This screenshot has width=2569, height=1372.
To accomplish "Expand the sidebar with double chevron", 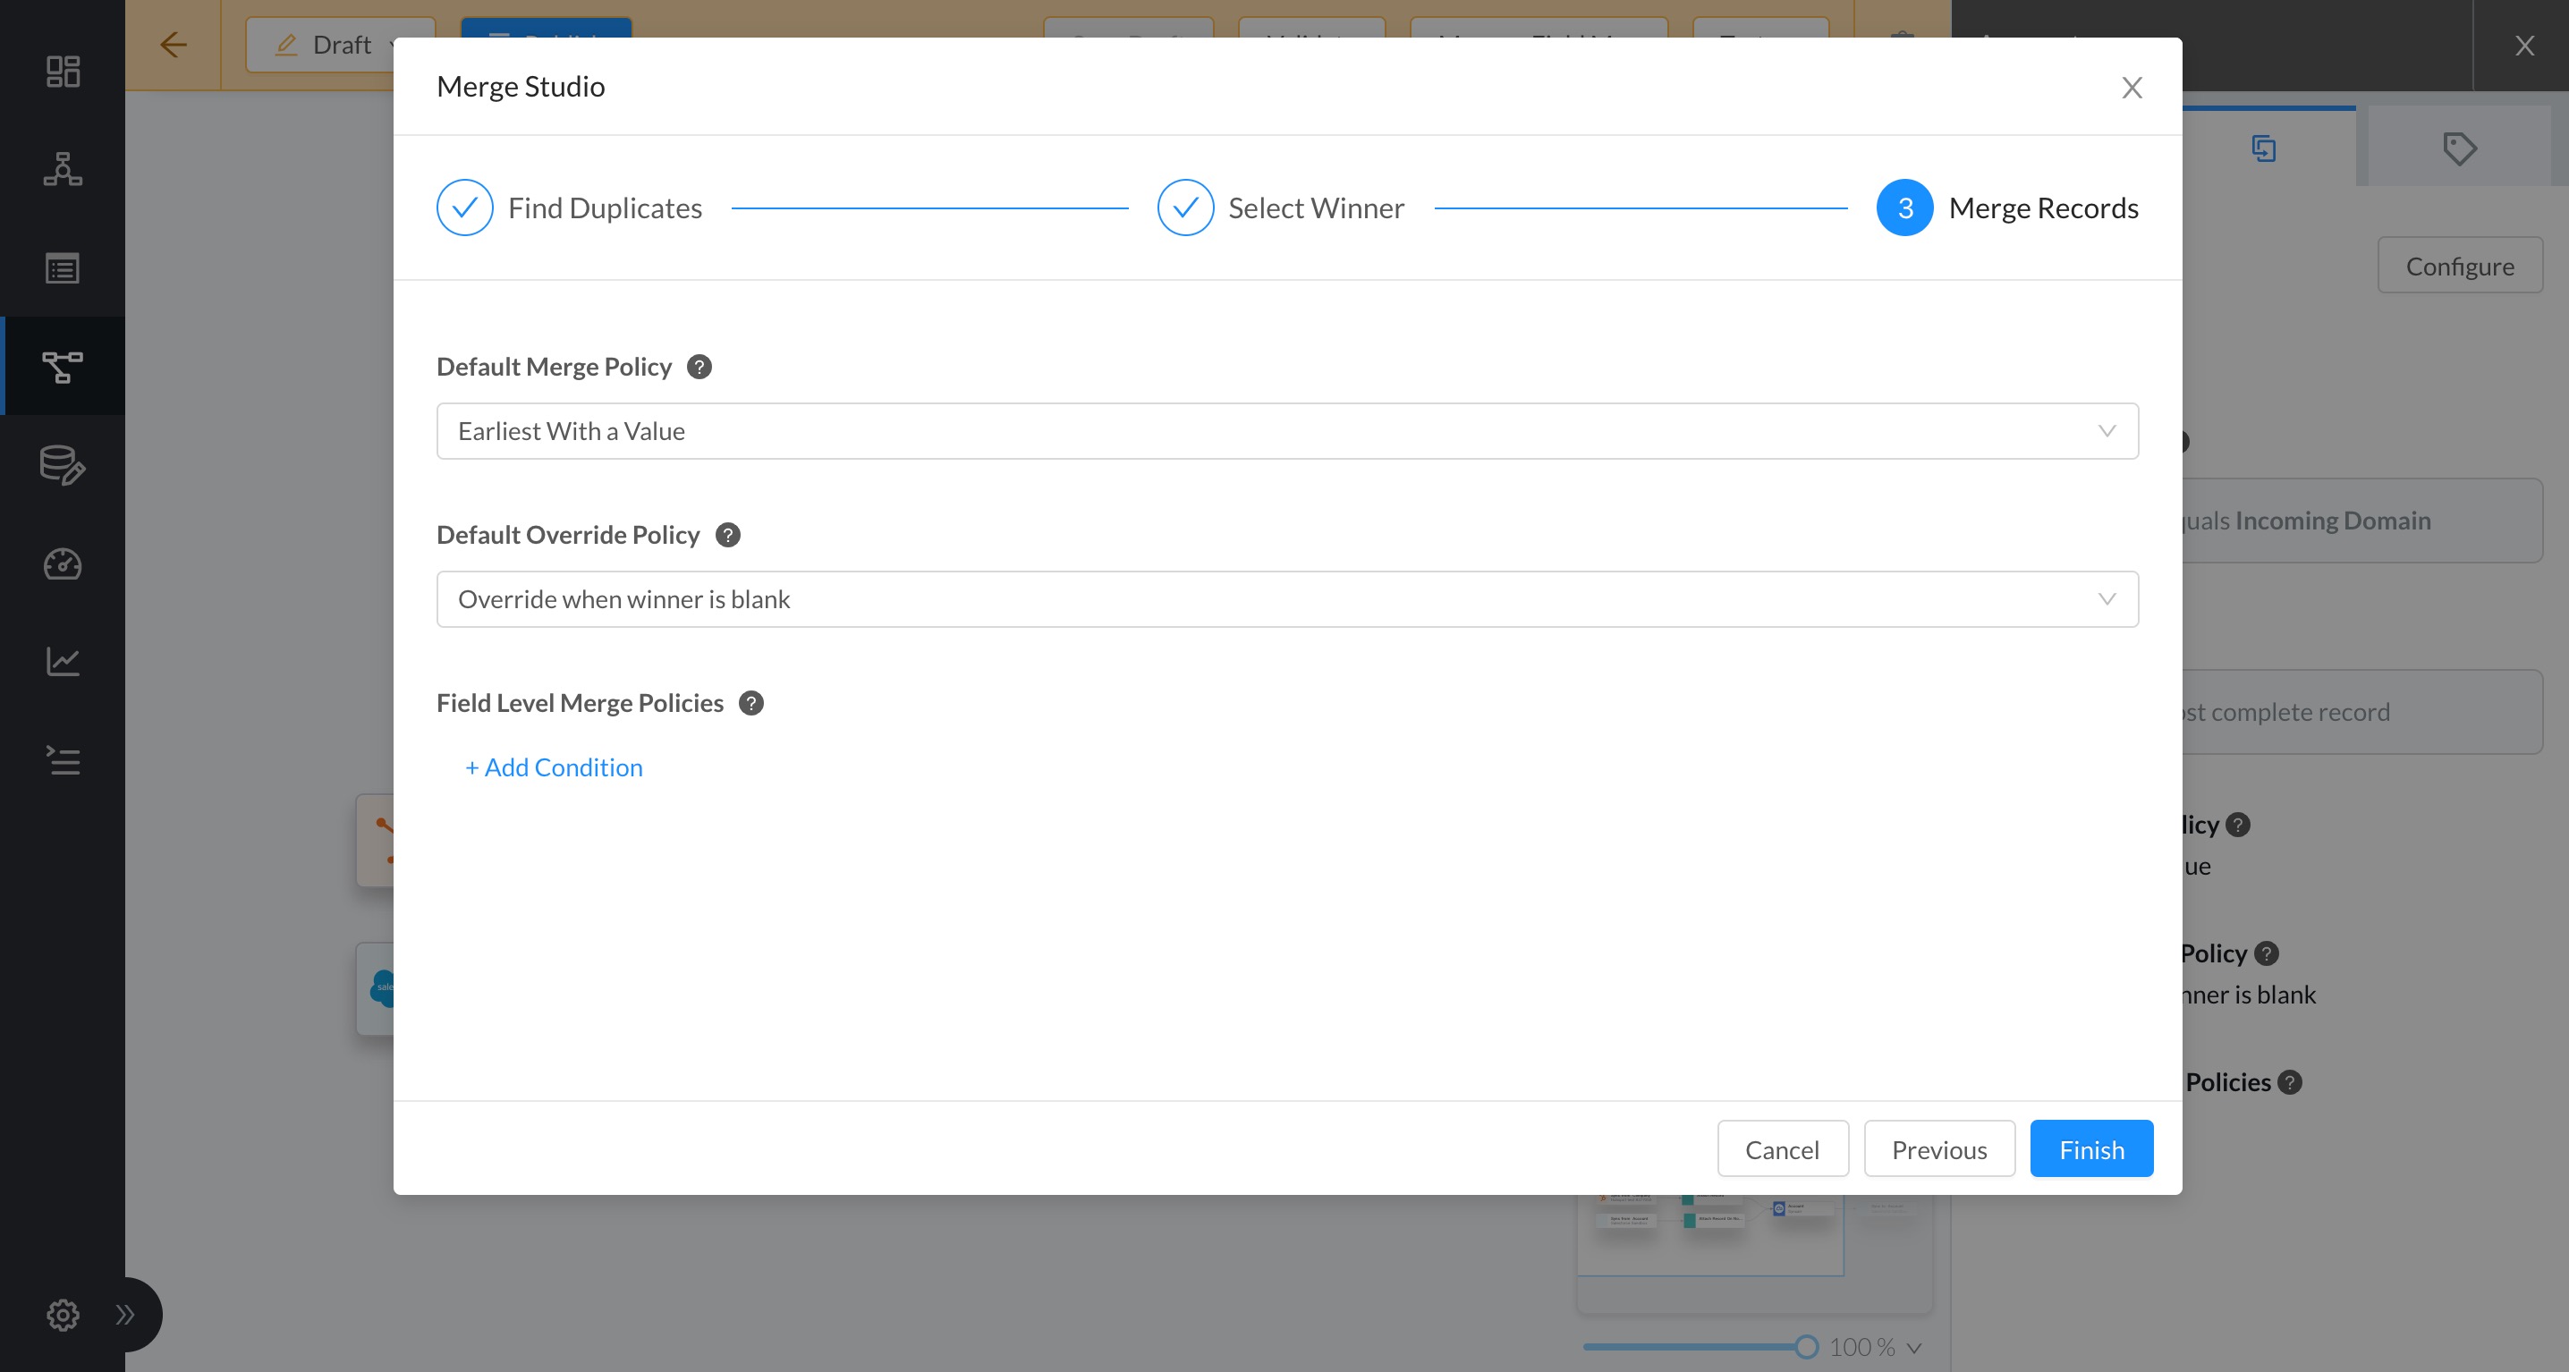I will click(x=124, y=1314).
